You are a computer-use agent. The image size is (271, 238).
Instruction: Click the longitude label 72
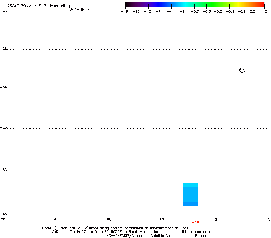tap(215, 219)
